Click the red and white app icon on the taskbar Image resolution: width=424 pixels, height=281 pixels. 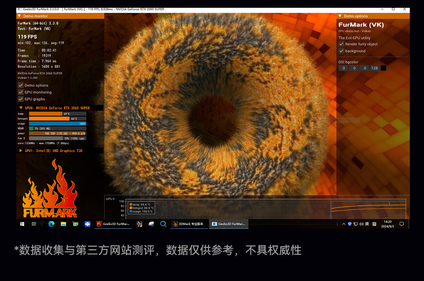coord(152,224)
